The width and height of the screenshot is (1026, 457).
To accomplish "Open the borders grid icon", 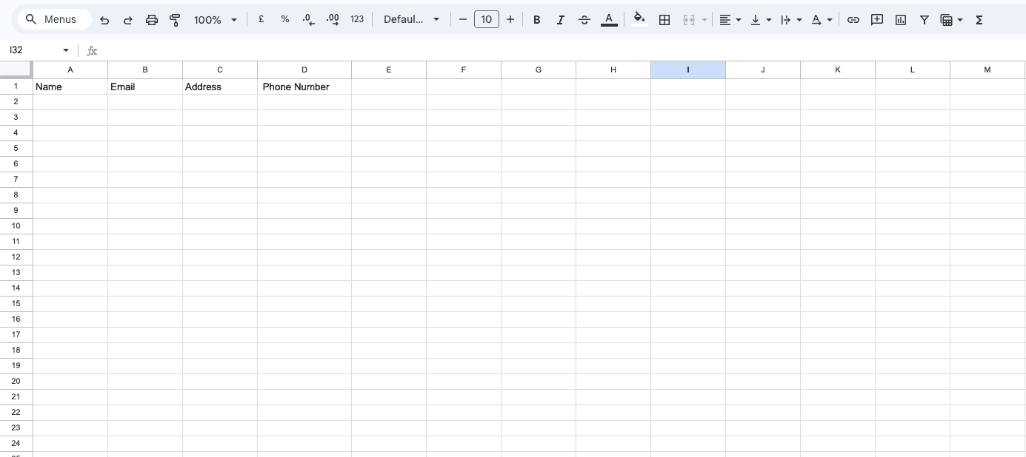I will 664,20.
